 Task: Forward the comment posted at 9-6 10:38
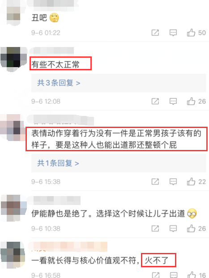(x=155, y=228)
